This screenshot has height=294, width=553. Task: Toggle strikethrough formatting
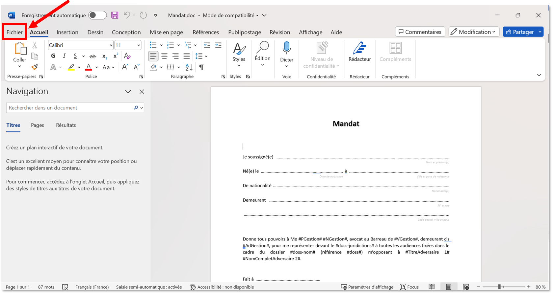[x=93, y=56]
